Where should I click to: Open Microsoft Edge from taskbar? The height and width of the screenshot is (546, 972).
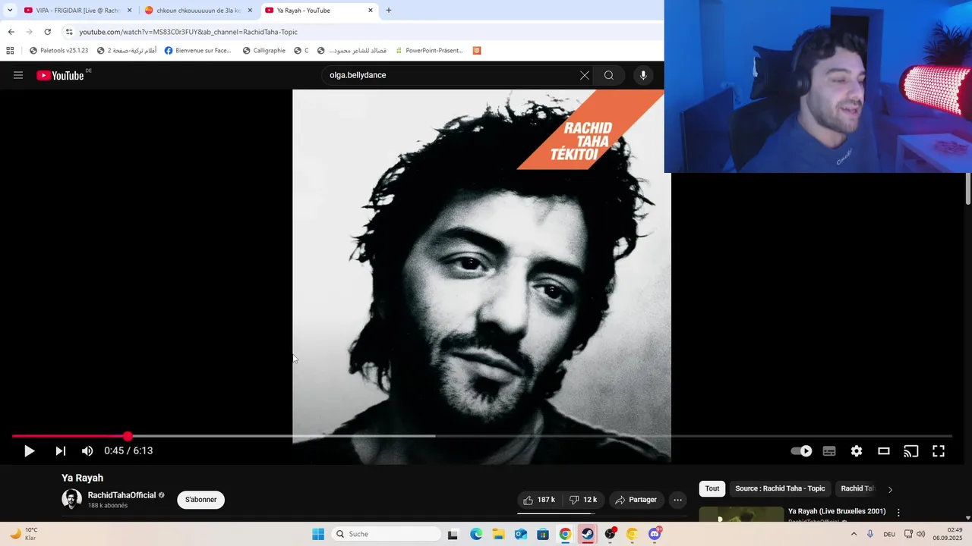pos(476,534)
